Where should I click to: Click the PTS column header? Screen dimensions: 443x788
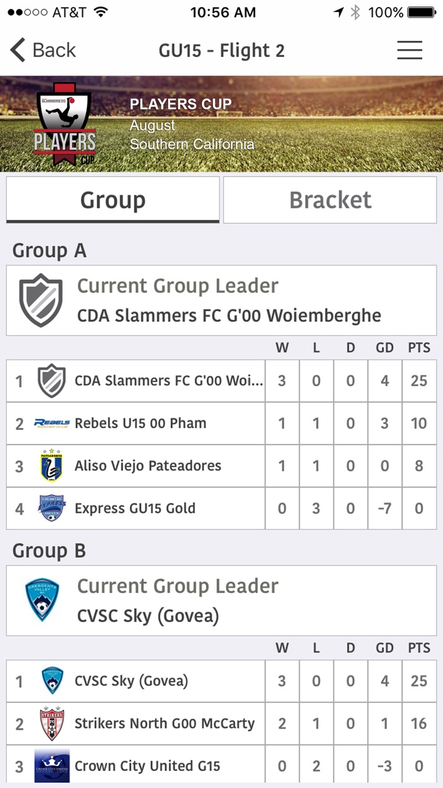pyautogui.click(x=419, y=347)
